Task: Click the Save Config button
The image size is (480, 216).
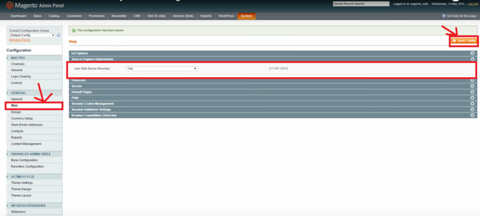Action: (x=464, y=41)
